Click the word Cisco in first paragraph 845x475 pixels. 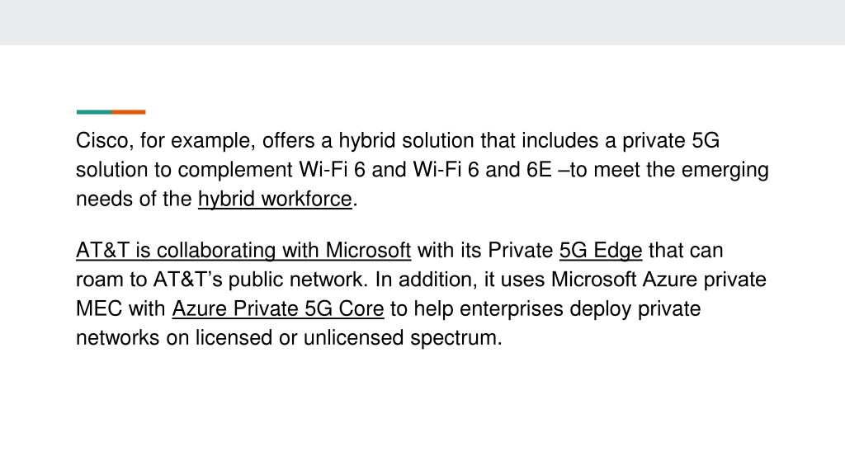pos(101,140)
